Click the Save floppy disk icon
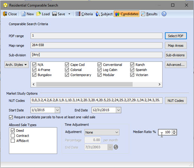Image resolution: width=194 pixels, height=168 pixels. coord(54,14)
